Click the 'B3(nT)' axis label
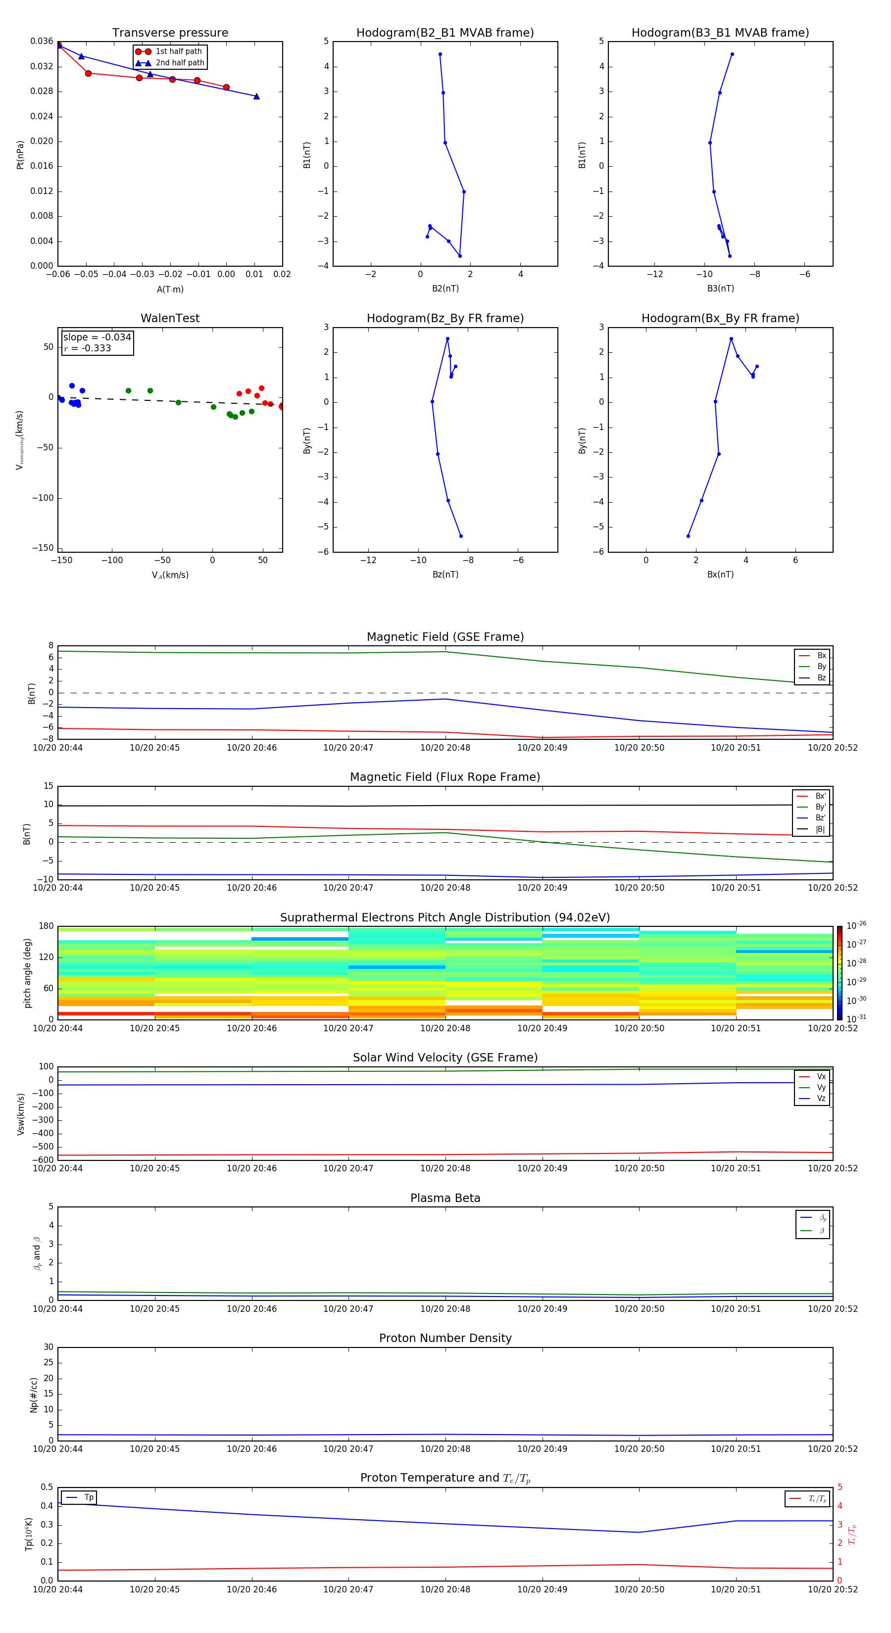891x1633 pixels. [x=720, y=288]
